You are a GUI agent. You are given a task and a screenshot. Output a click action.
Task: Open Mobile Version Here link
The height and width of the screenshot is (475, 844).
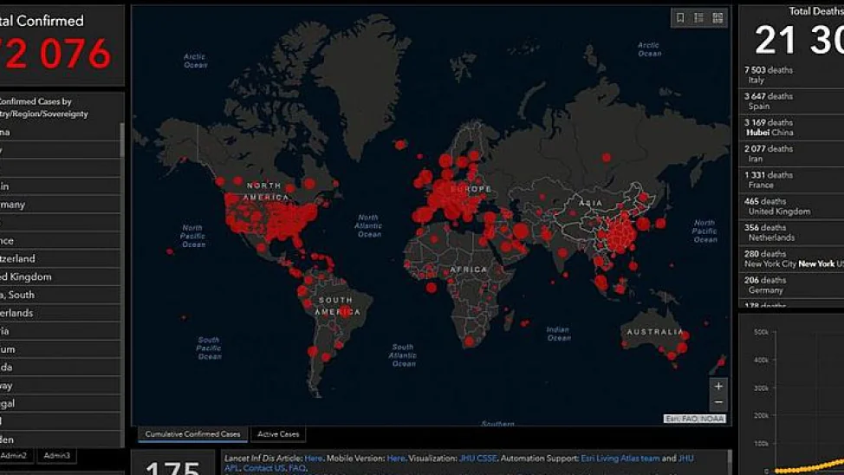point(396,459)
